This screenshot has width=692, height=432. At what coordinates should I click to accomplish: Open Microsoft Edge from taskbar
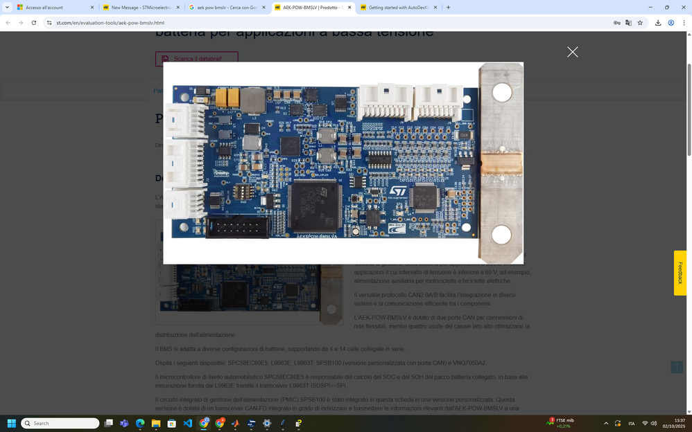tap(140, 423)
